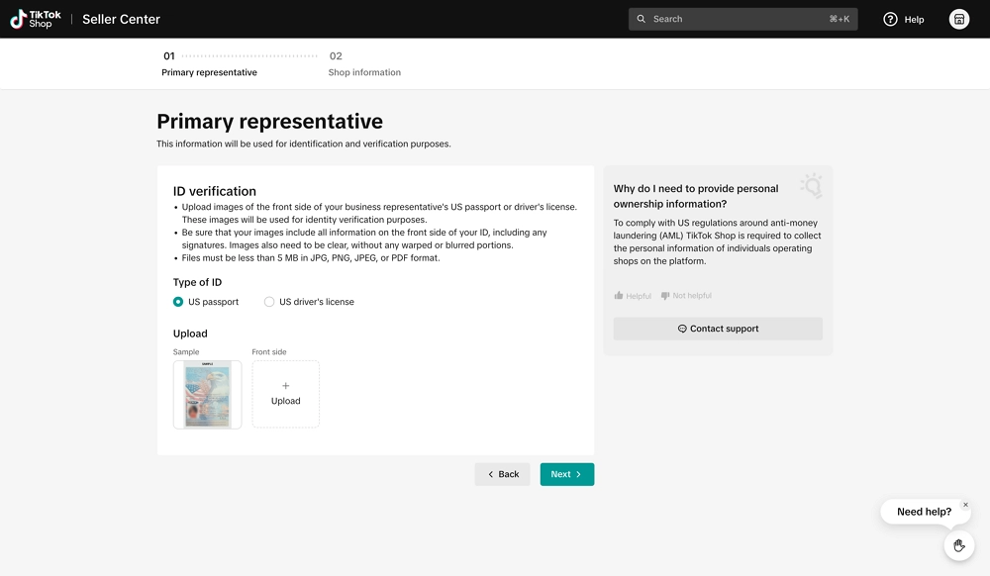Click the shop icon in the top bar

pos(958,19)
